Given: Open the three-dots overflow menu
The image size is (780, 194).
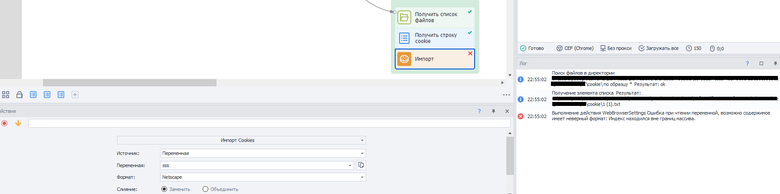Looking at the screenshot, I should click(x=506, y=95).
